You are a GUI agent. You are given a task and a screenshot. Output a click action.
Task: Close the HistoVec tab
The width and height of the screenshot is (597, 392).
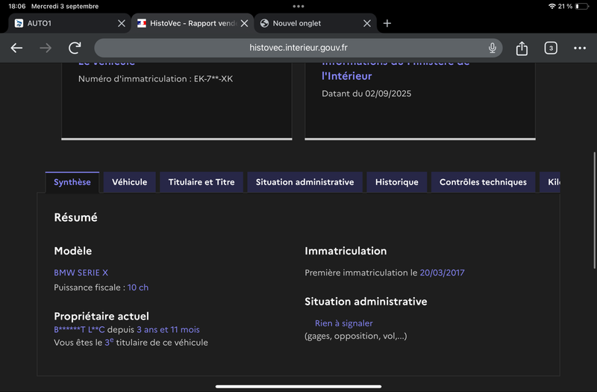coord(245,23)
